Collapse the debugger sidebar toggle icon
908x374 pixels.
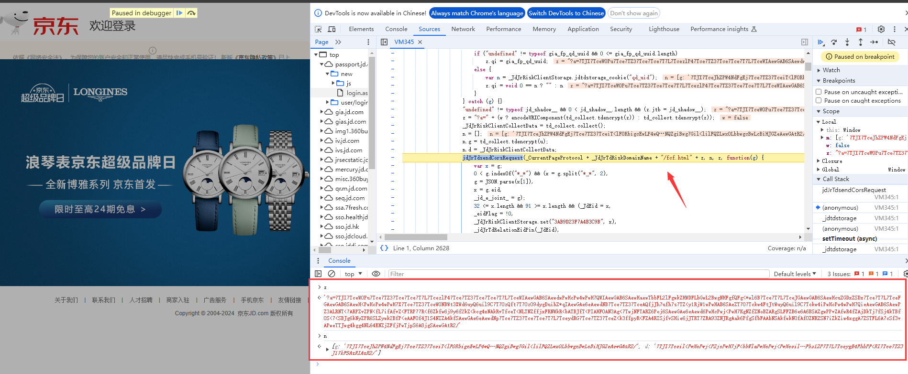[805, 42]
